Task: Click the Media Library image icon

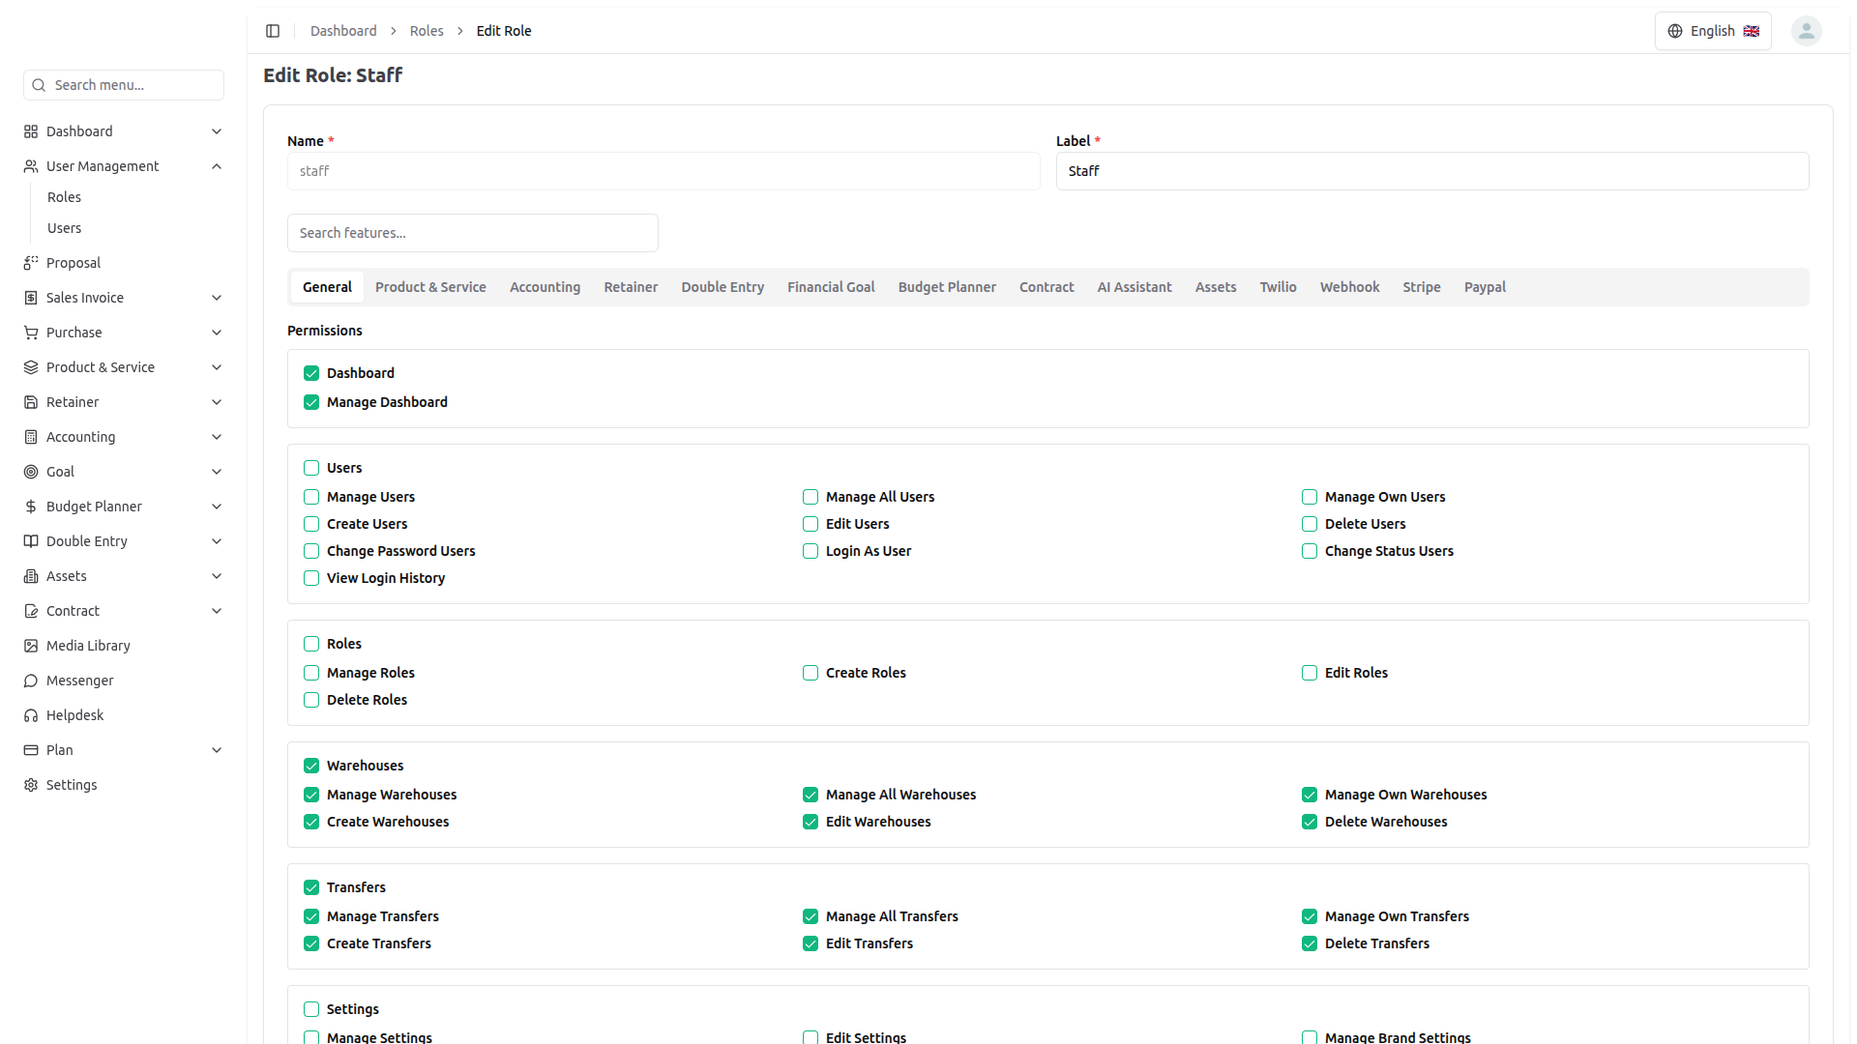Action: pos(31,646)
